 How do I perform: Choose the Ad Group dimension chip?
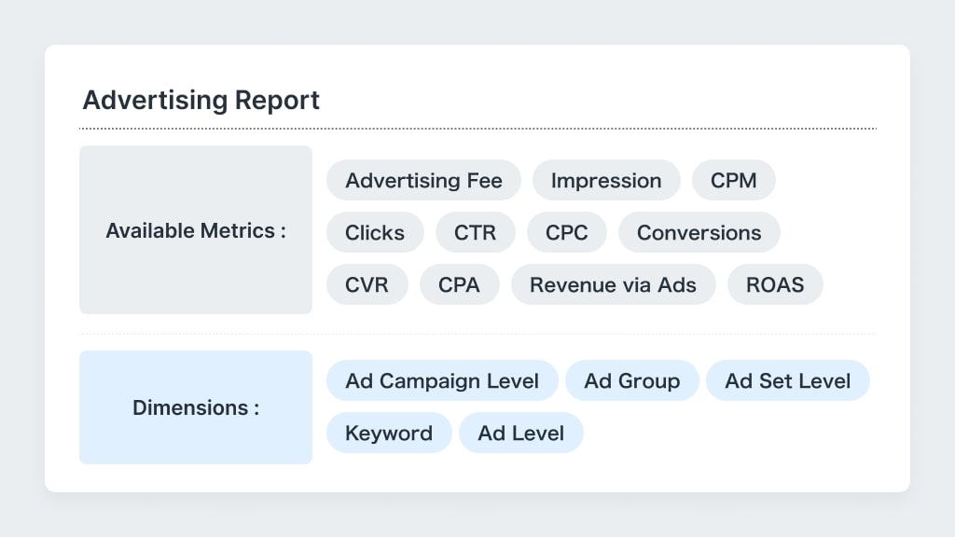point(631,380)
